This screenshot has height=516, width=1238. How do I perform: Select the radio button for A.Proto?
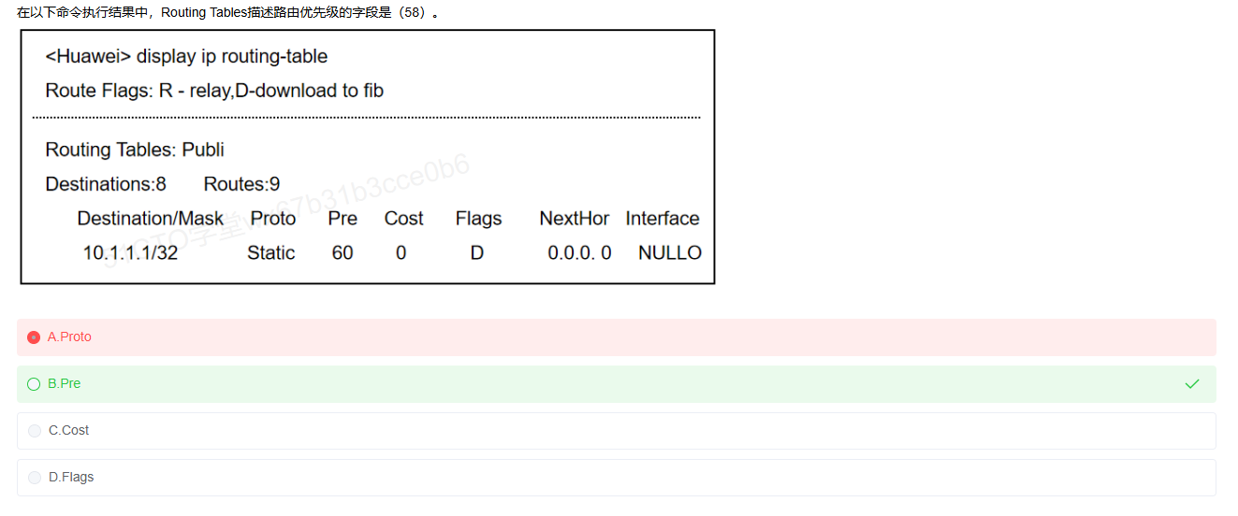(x=35, y=337)
